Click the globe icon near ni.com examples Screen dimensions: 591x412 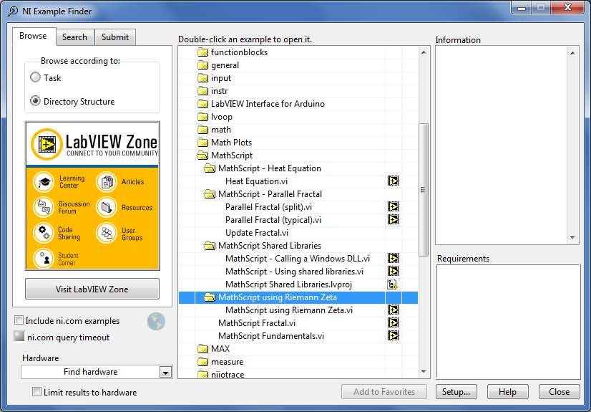156,322
